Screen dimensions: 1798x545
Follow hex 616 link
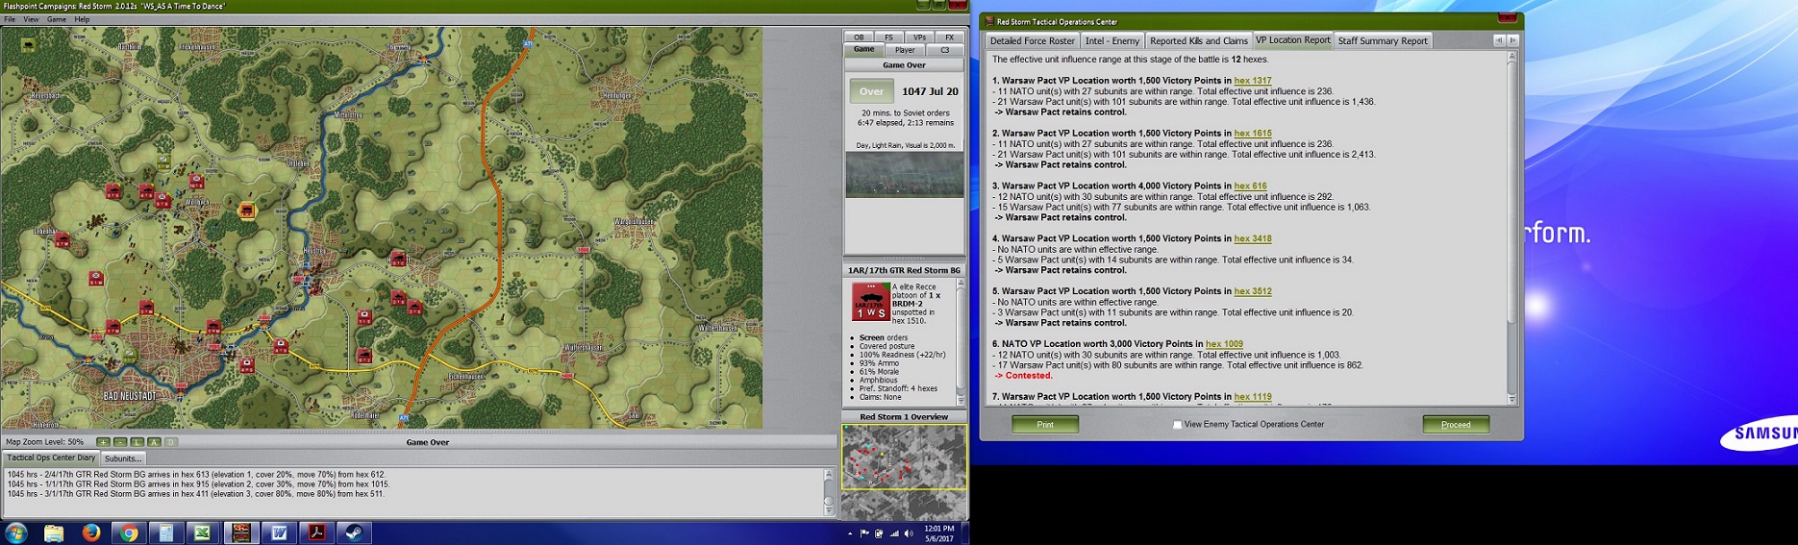[x=1251, y=186]
